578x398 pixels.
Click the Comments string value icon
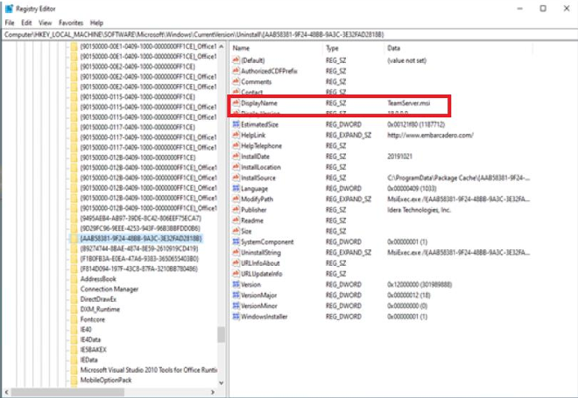click(236, 81)
